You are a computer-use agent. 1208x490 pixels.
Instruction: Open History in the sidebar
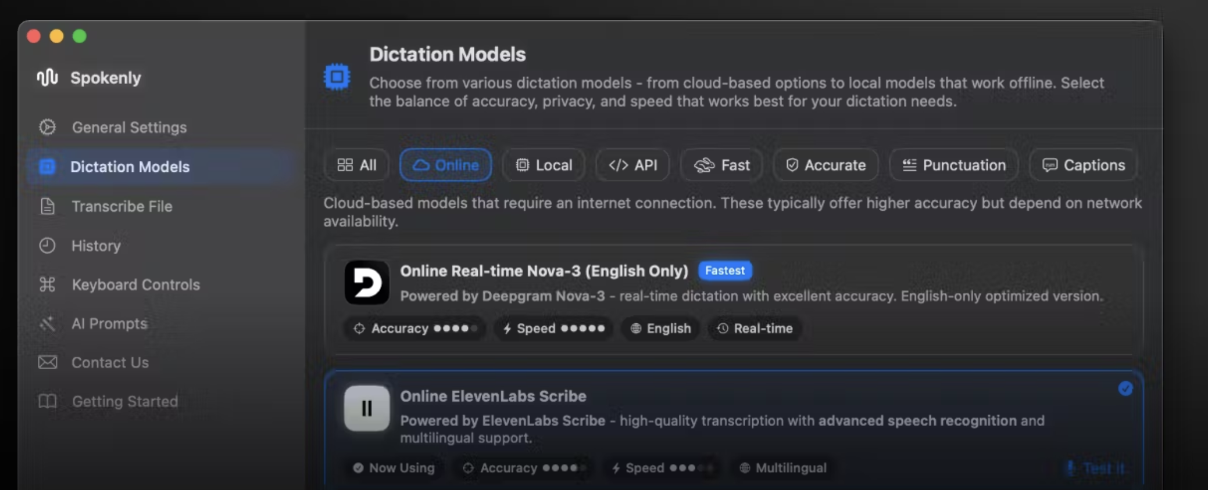(160, 246)
